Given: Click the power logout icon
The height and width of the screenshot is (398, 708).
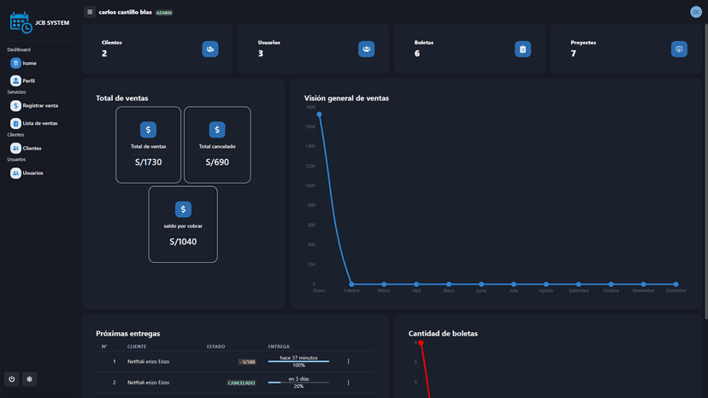Looking at the screenshot, I should [12, 379].
